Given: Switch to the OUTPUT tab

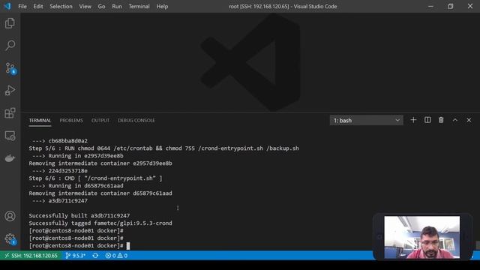Looking at the screenshot, I should [100, 121].
